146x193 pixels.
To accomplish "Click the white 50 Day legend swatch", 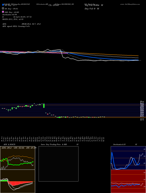I will coord(3,8).
